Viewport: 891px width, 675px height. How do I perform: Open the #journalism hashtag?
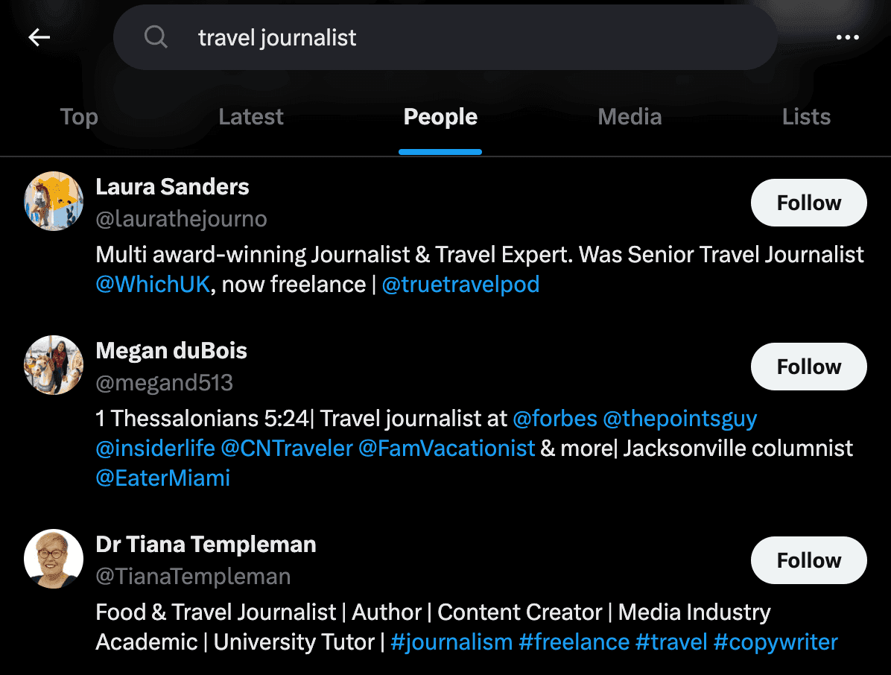click(x=451, y=641)
